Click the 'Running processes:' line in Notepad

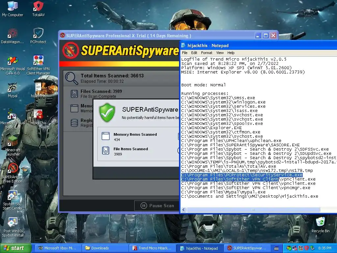coord(205,93)
